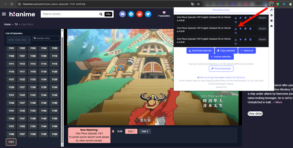
Task: Open CoCoCut help question icon
Action: 271,21
